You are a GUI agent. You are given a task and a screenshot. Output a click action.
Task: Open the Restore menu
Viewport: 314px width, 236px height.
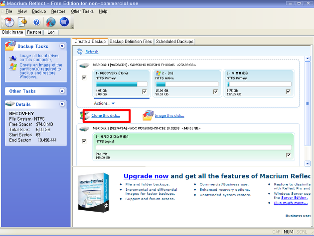[58, 11]
